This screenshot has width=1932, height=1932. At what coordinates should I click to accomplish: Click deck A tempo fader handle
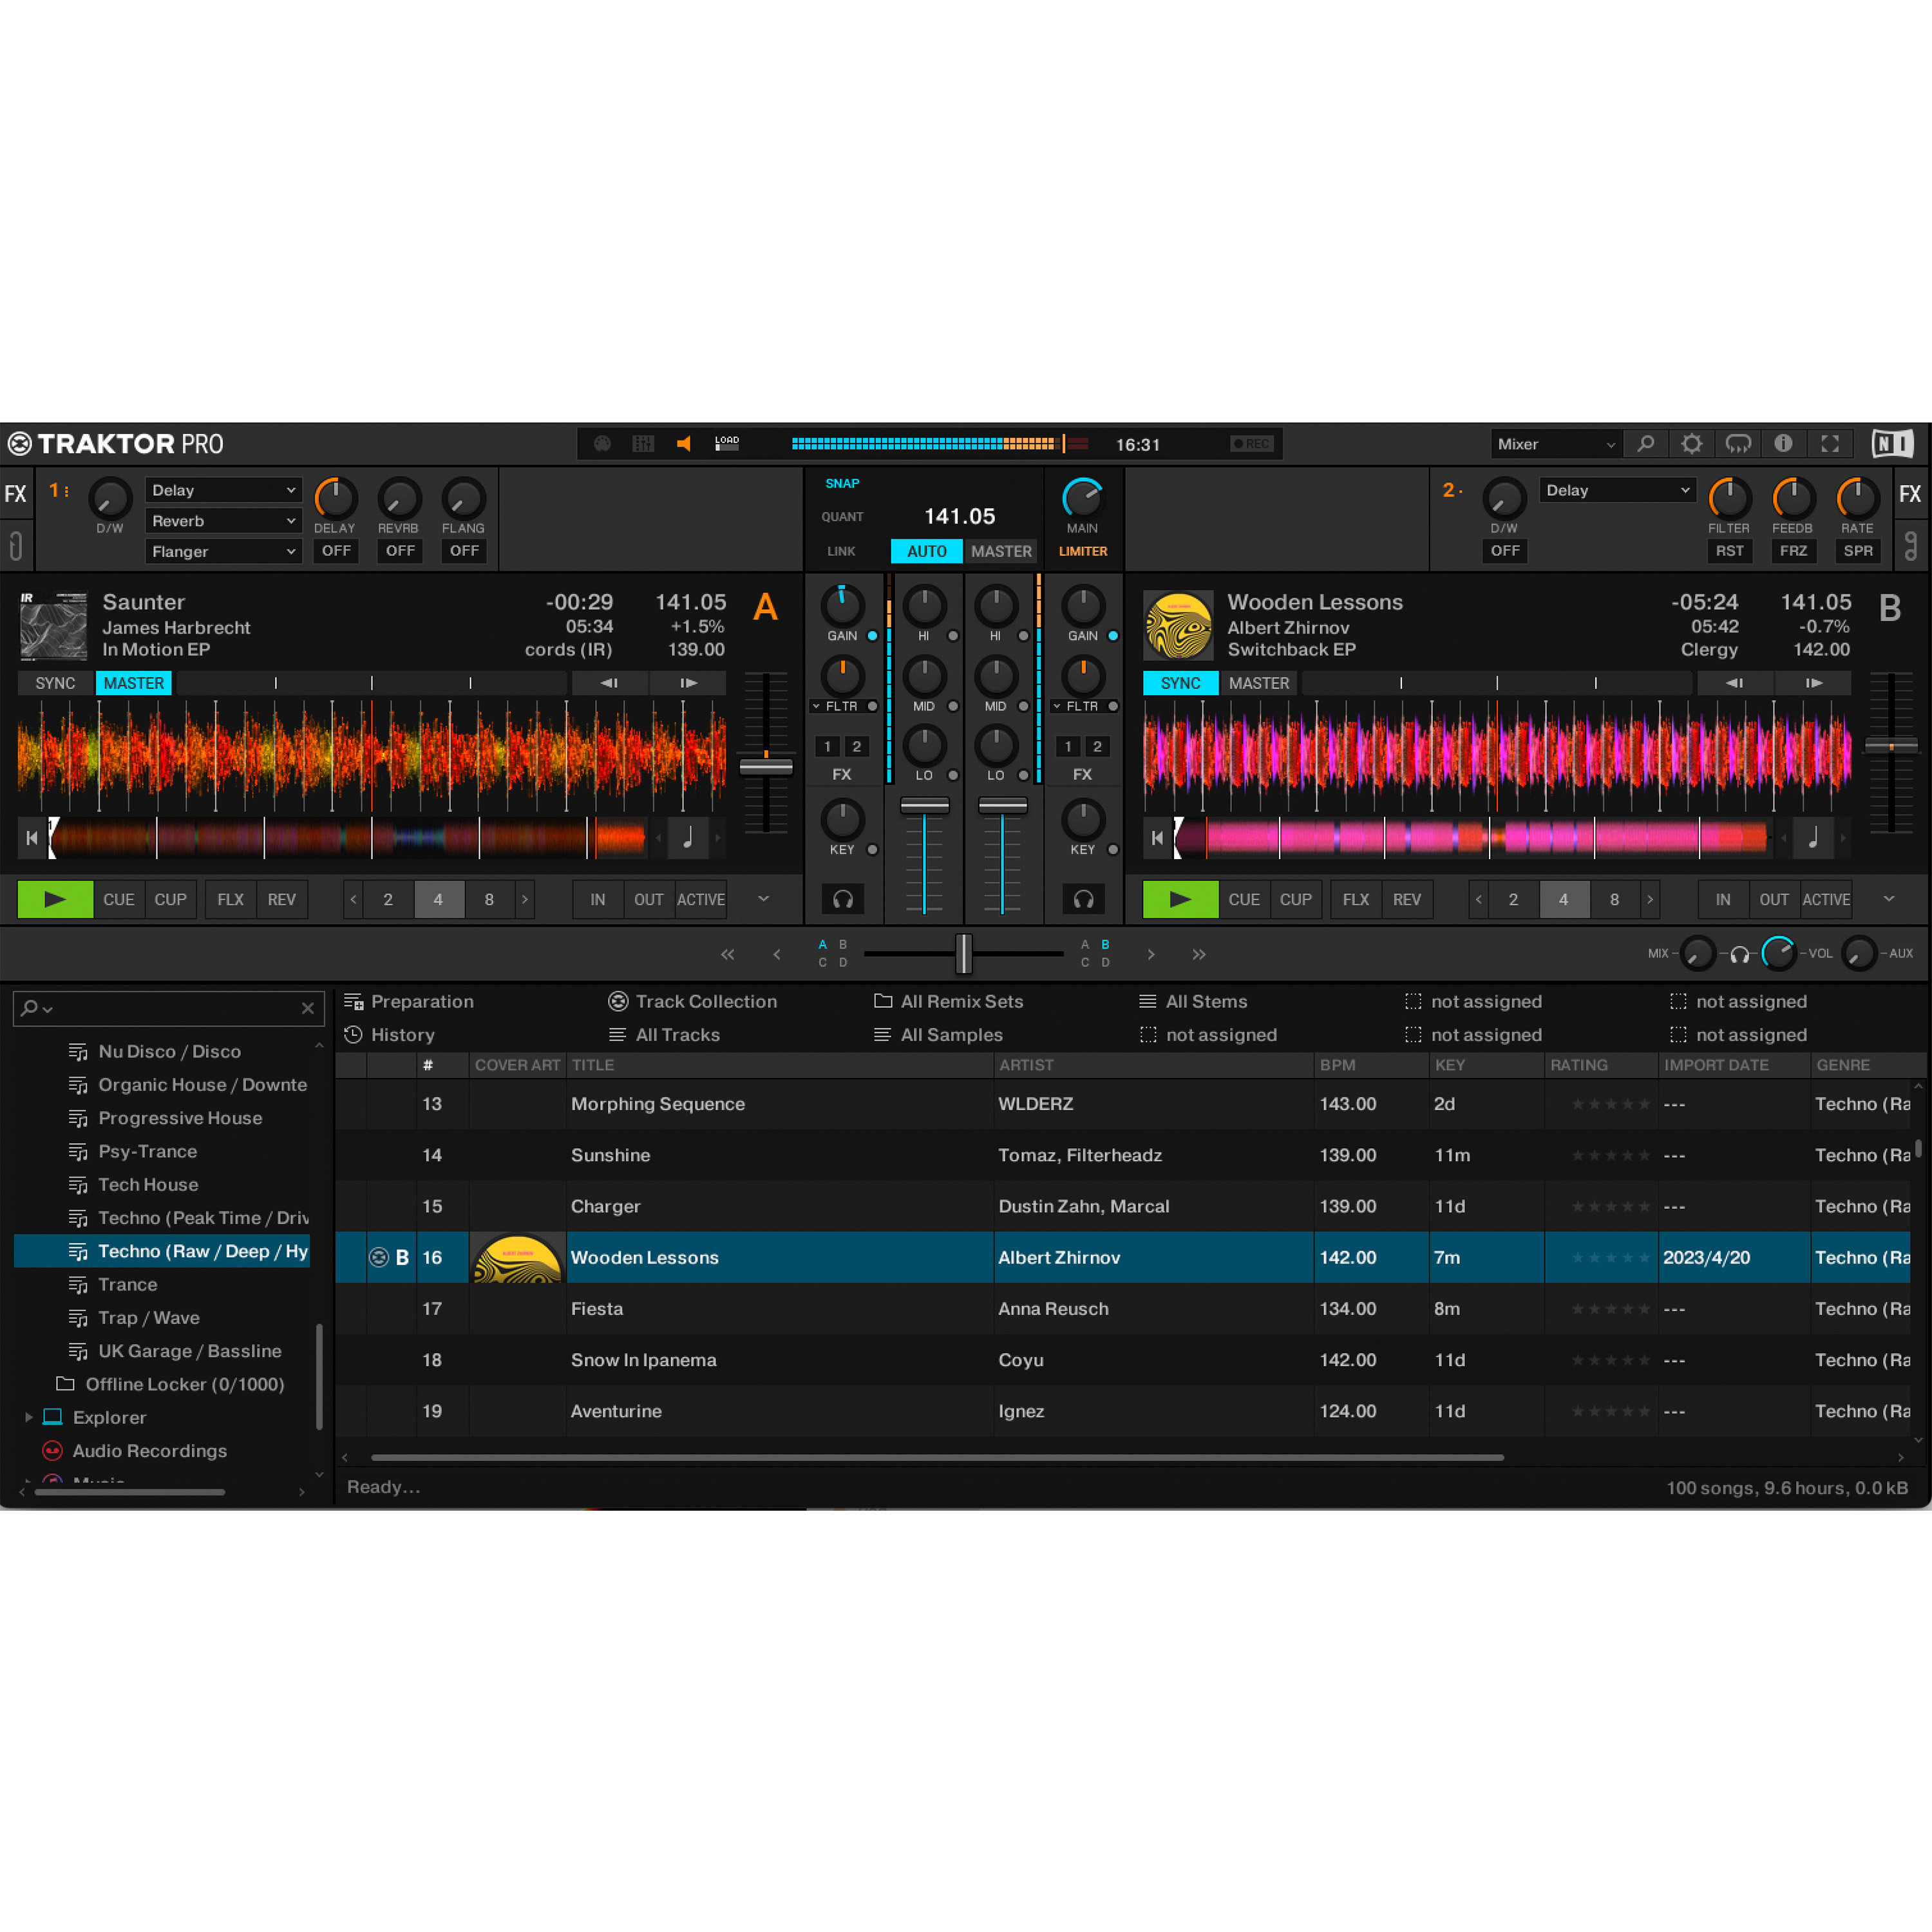(766, 767)
